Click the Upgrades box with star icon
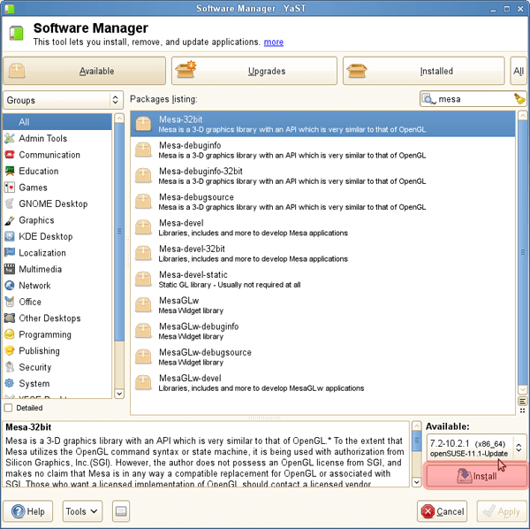 click(185, 69)
